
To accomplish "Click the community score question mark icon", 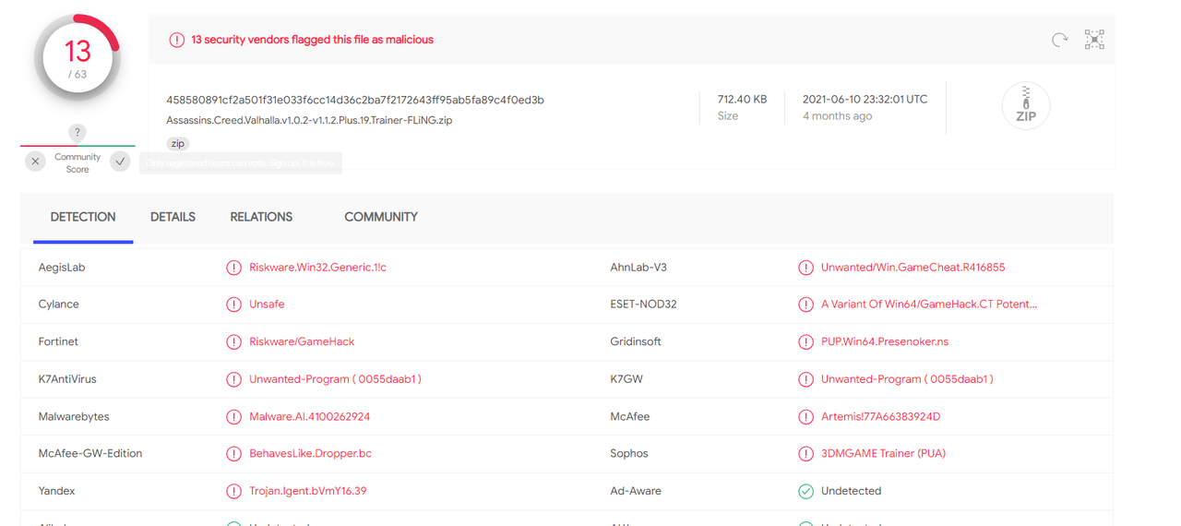I will pyautogui.click(x=78, y=133).
